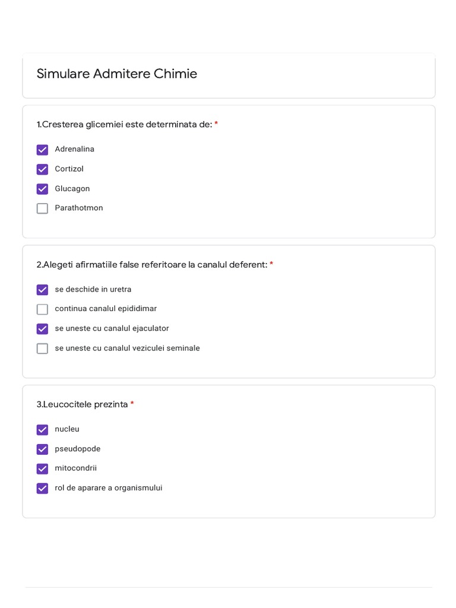Deselect the pseudopode checkbox

point(42,449)
